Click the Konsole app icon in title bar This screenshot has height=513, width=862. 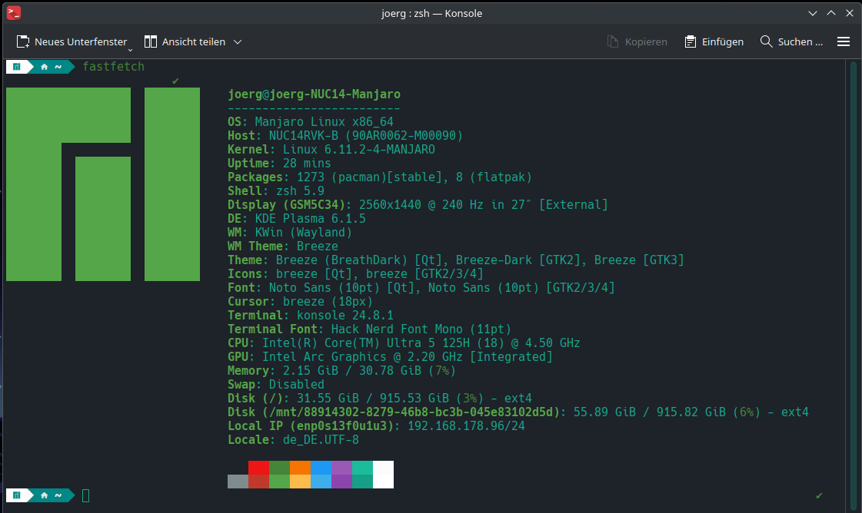(x=14, y=13)
